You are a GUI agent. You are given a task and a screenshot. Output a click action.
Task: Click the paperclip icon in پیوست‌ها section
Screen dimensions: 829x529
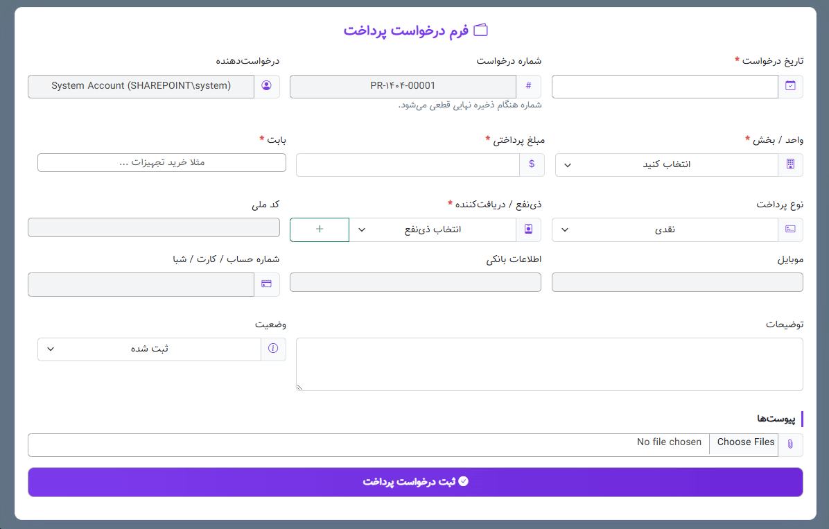(x=791, y=444)
